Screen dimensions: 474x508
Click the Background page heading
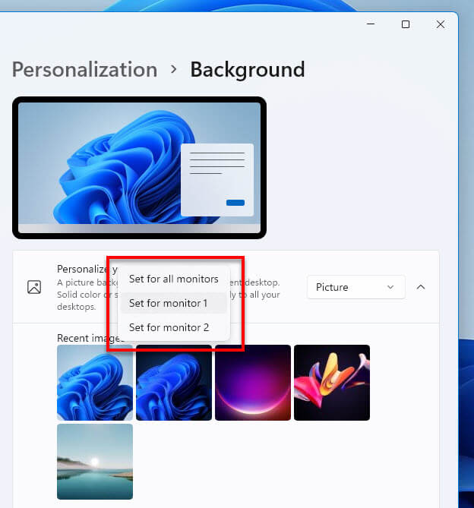pos(247,70)
